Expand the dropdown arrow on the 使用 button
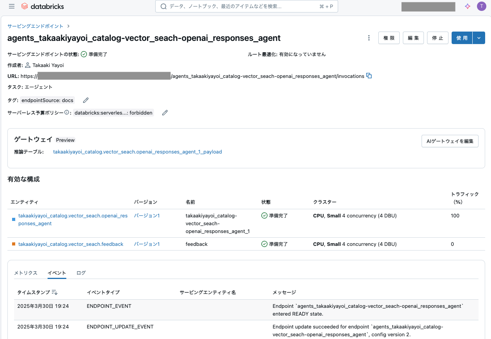This screenshot has width=491, height=339. tap(479, 38)
